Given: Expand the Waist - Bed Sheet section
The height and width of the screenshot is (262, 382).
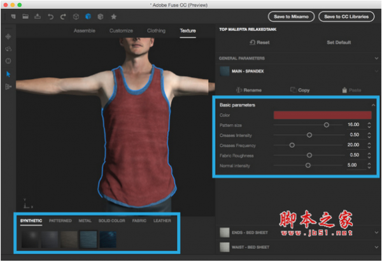Looking at the screenshot, I should [376, 247].
